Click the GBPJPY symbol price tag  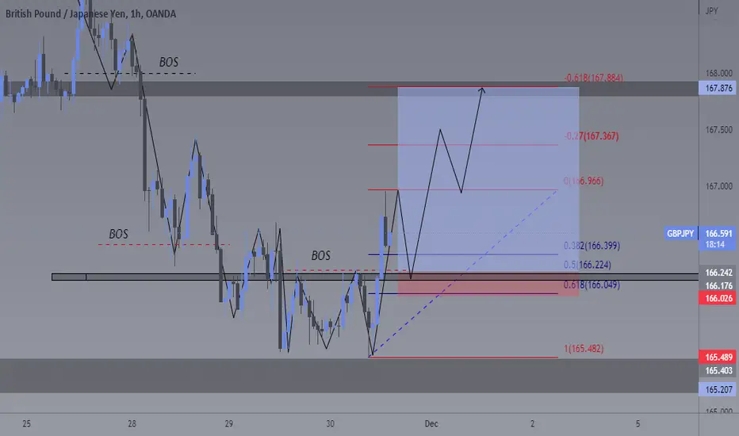coord(680,233)
